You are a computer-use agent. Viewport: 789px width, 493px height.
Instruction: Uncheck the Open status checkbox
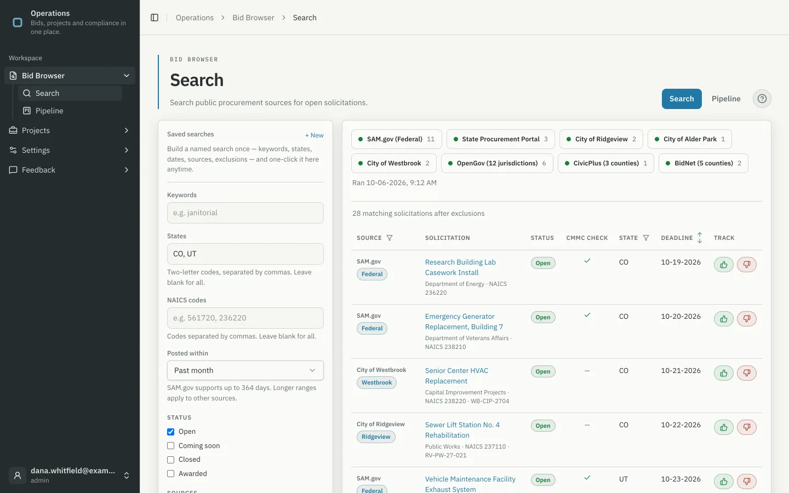171,432
